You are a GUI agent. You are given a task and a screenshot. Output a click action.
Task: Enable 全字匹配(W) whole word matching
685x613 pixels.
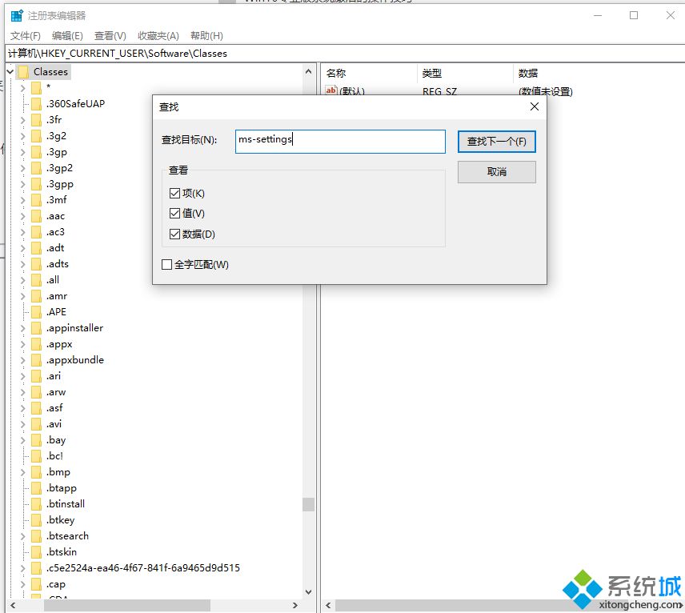167,264
